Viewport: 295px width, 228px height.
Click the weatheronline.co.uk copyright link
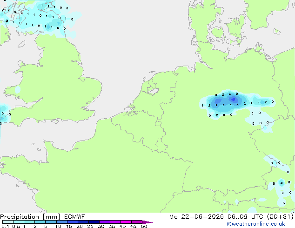tap(256, 224)
